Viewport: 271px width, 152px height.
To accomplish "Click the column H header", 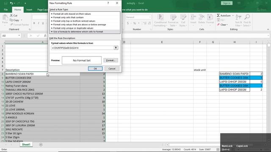I will [235, 42].
